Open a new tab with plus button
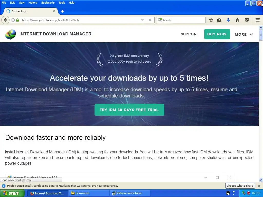Screen dimensions: 263x197 (x=62, y=11)
